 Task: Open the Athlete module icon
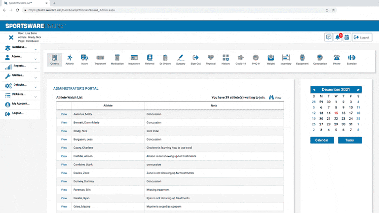point(70,60)
